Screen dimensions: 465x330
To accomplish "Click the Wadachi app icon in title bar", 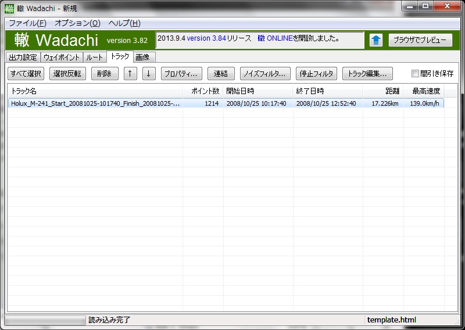I will 9,8.
